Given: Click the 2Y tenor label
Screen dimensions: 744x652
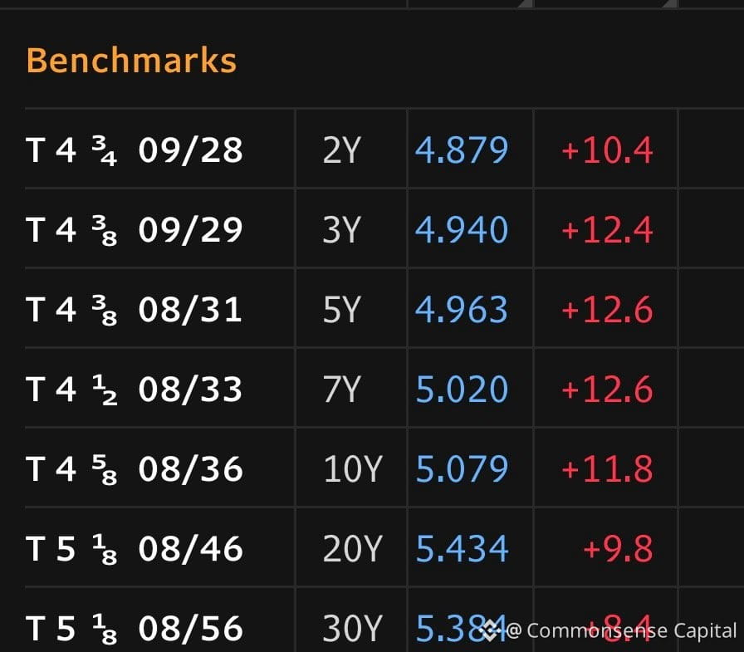Looking at the screenshot, I should 342,150.
